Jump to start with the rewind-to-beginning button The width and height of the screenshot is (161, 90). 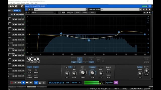tap(16, 83)
